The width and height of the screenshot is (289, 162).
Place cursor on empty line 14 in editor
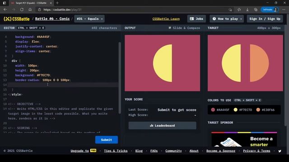(x=63, y=85)
